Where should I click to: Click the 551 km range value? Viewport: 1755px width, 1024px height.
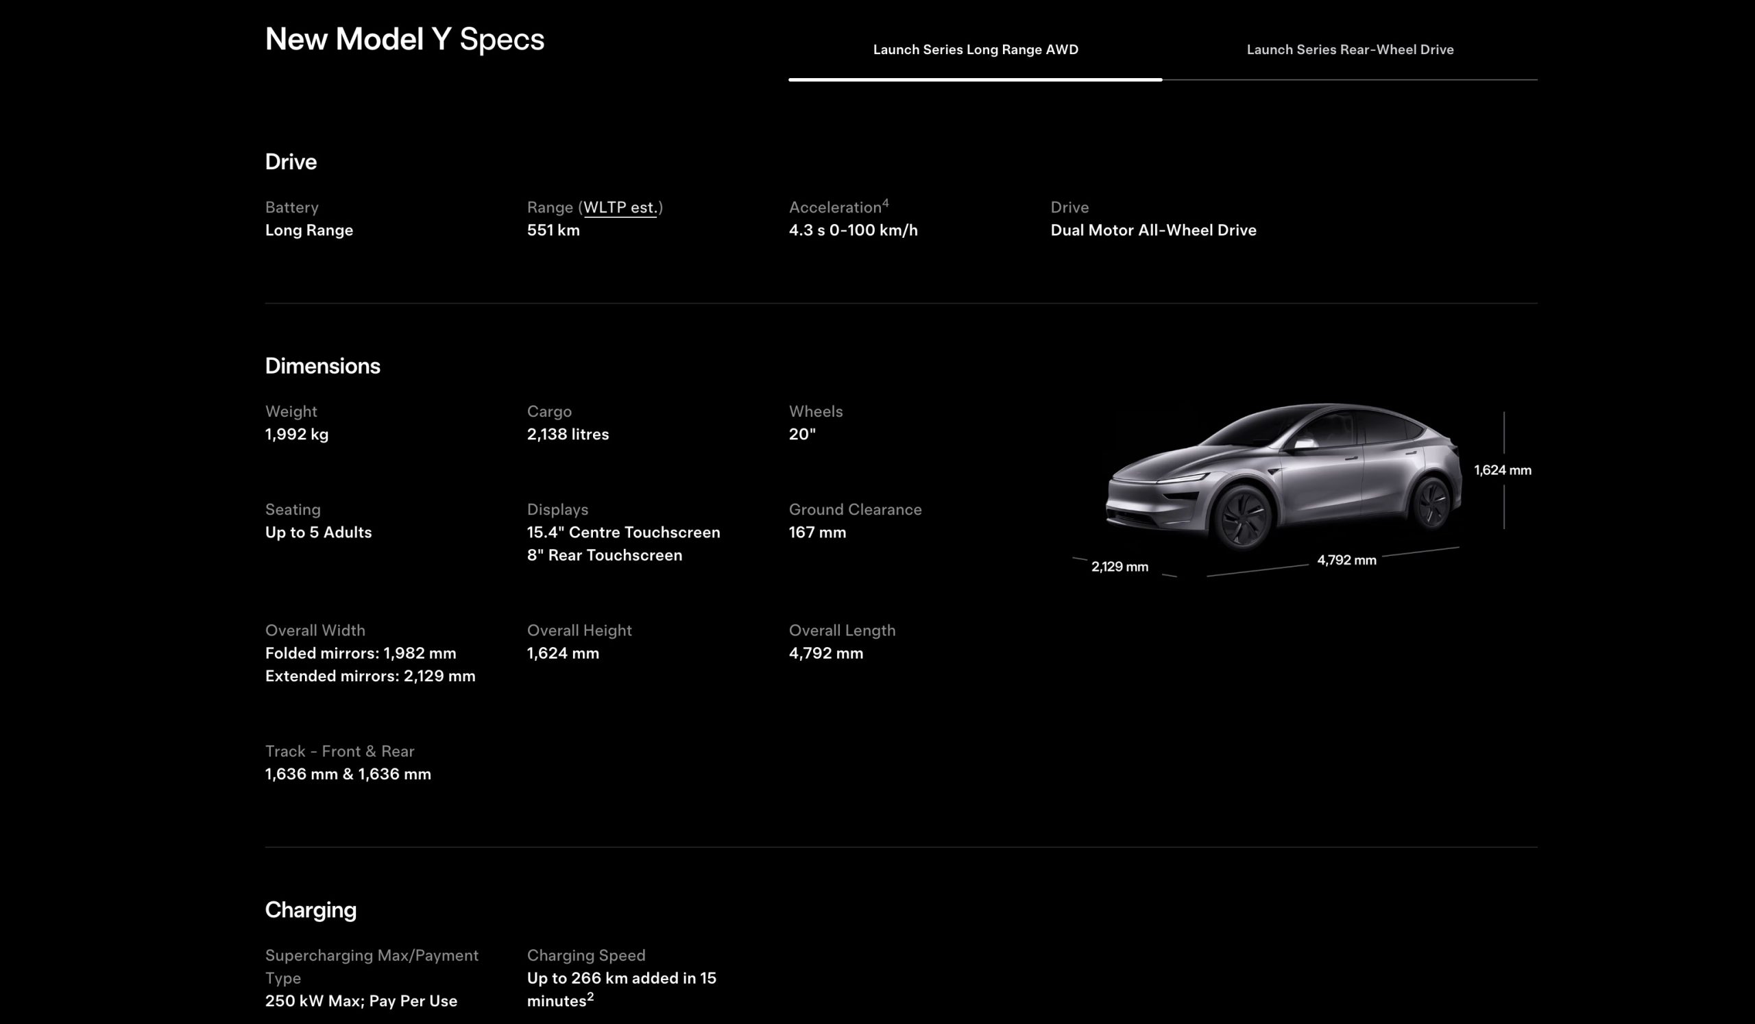(x=553, y=230)
